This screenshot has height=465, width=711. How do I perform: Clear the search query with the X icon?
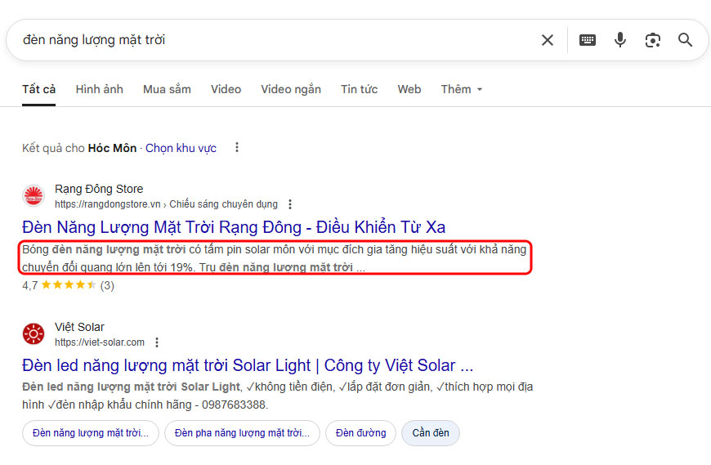[548, 40]
